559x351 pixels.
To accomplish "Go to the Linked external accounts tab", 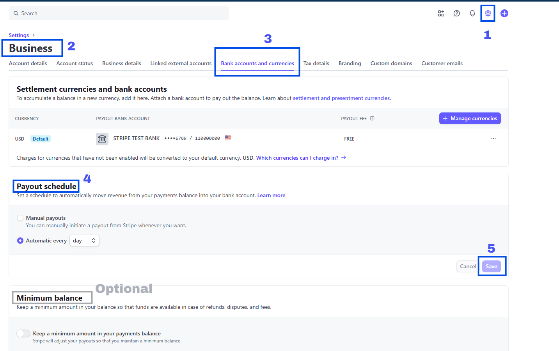I will tap(181, 63).
